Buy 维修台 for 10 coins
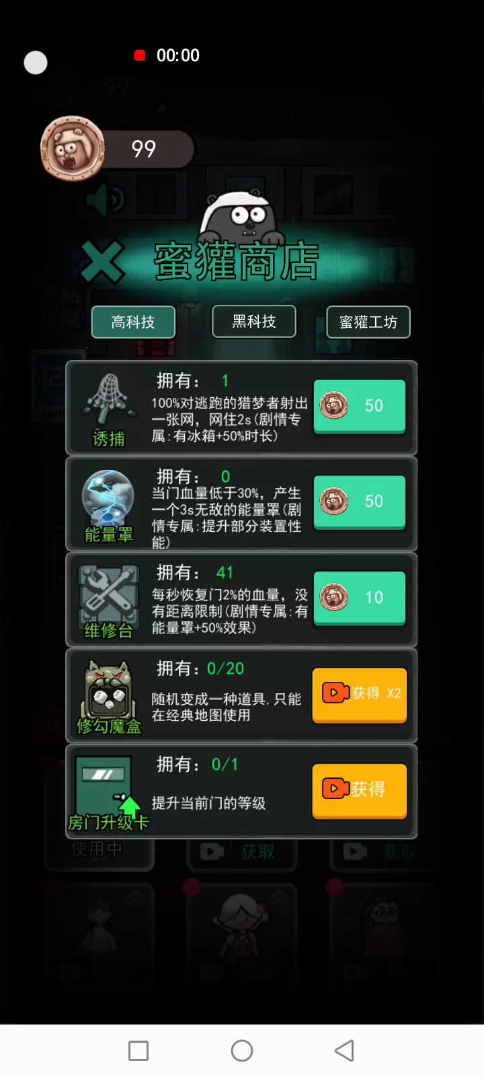The width and height of the screenshot is (484, 1077). tap(360, 598)
